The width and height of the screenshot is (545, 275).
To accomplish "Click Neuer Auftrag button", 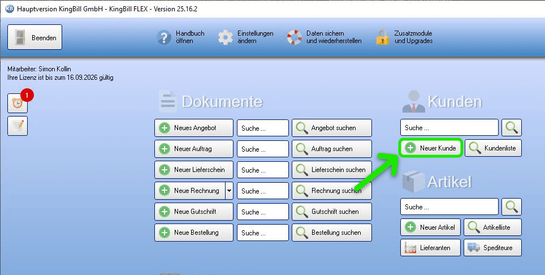I will click(194, 149).
